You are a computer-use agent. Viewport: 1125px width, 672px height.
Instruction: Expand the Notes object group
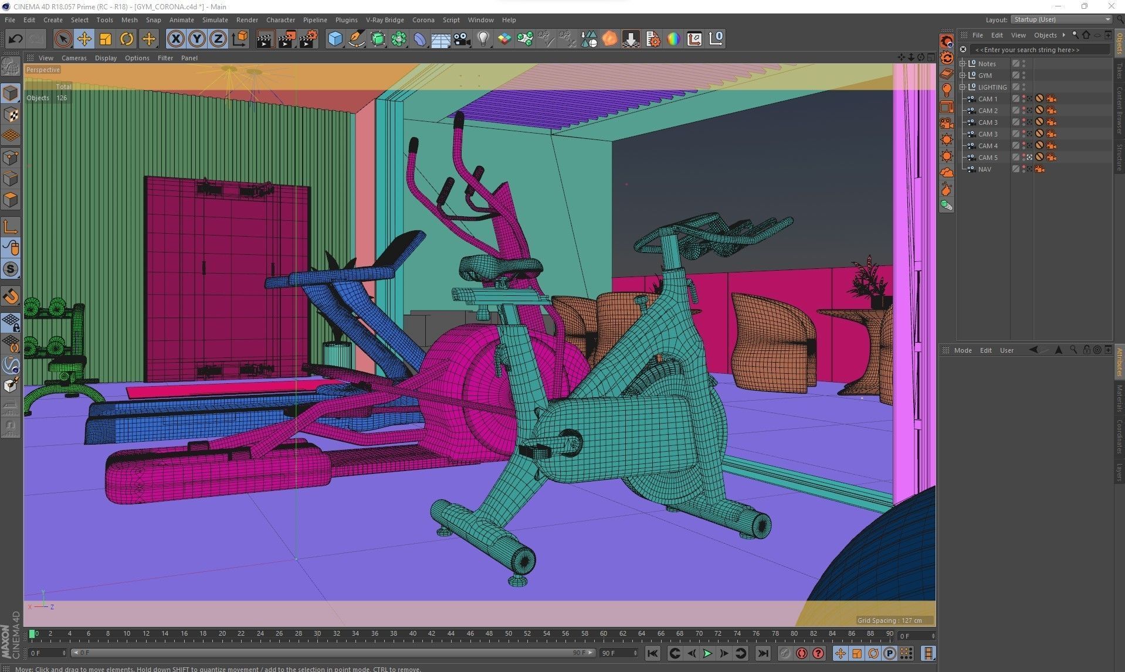pyautogui.click(x=963, y=64)
